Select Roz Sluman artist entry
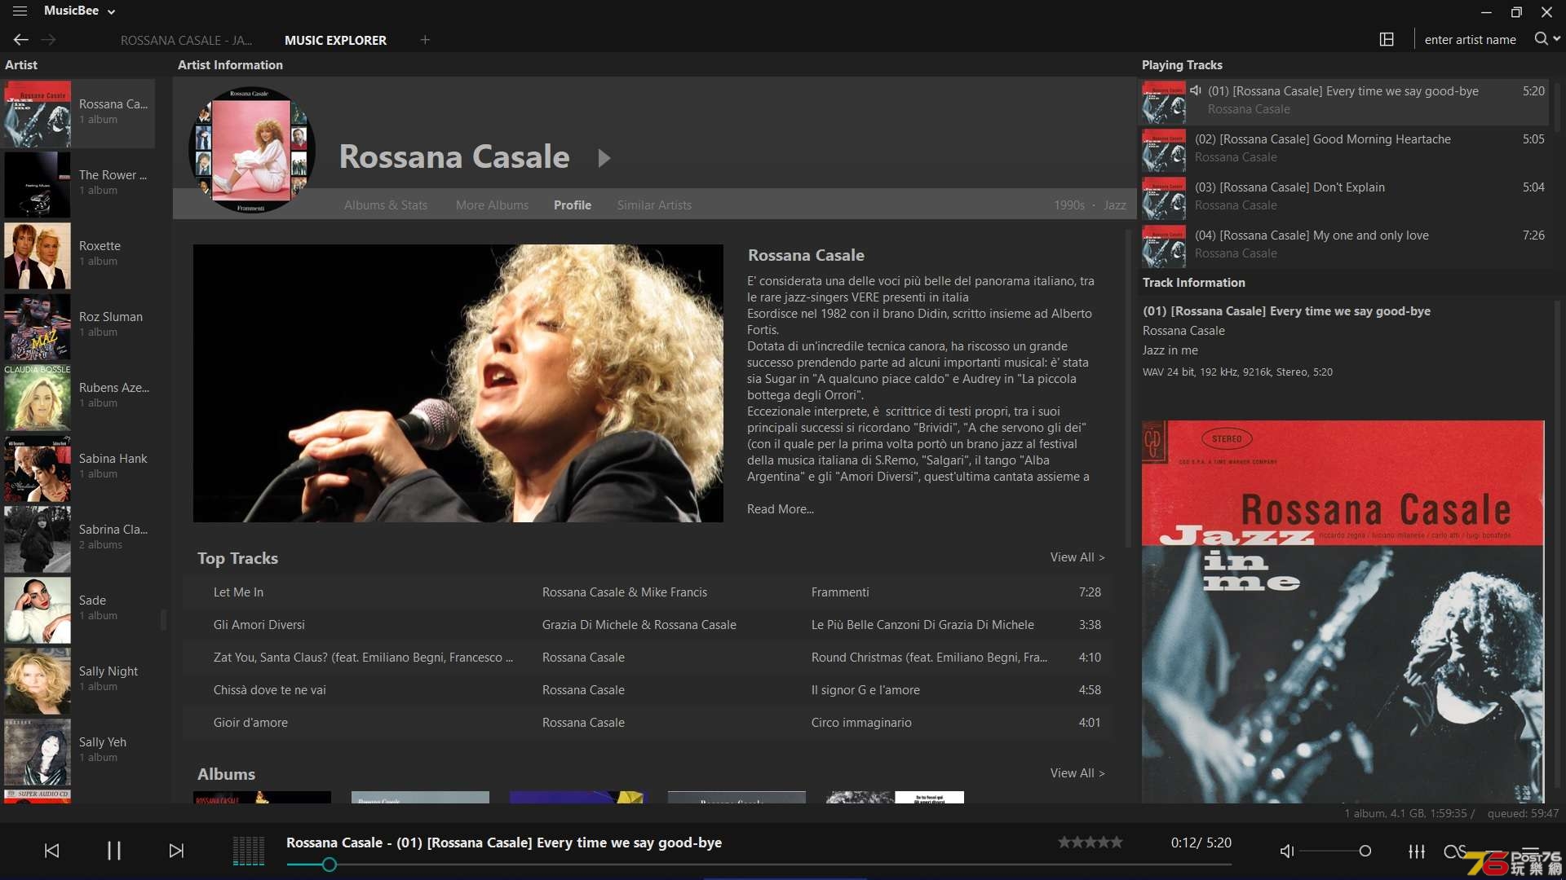 pyautogui.click(x=79, y=326)
